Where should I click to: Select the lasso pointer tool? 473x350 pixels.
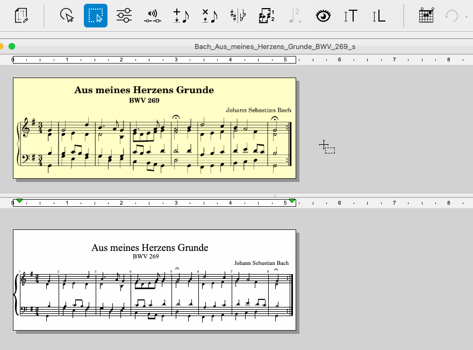coord(67,16)
